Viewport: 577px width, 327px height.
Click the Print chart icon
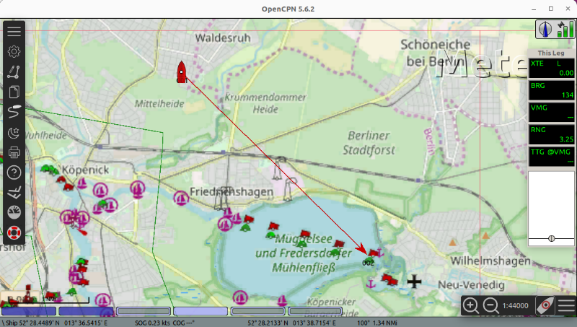14,152
